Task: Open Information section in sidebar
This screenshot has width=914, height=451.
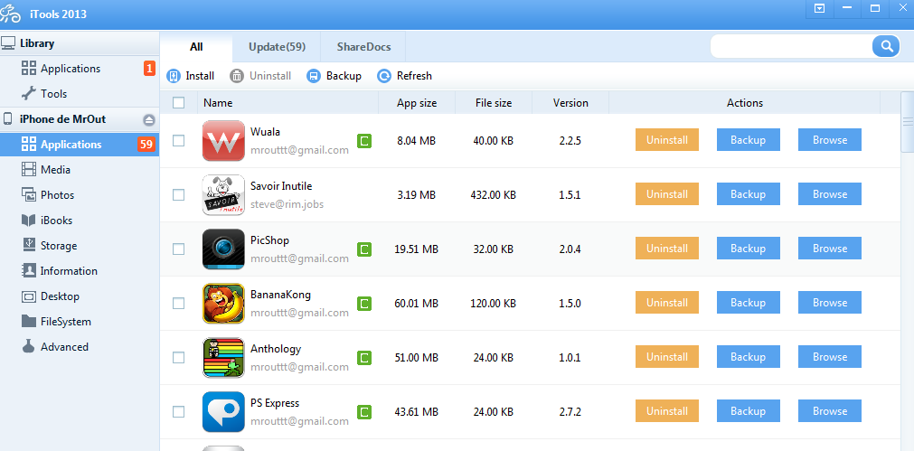Action: 80,271
